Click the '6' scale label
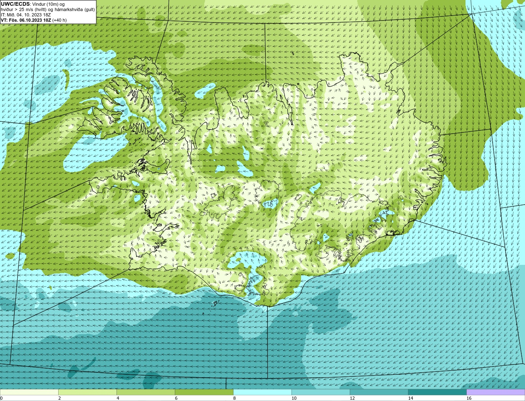Viewport: 525px width, 401px height. tap(176, 398)
